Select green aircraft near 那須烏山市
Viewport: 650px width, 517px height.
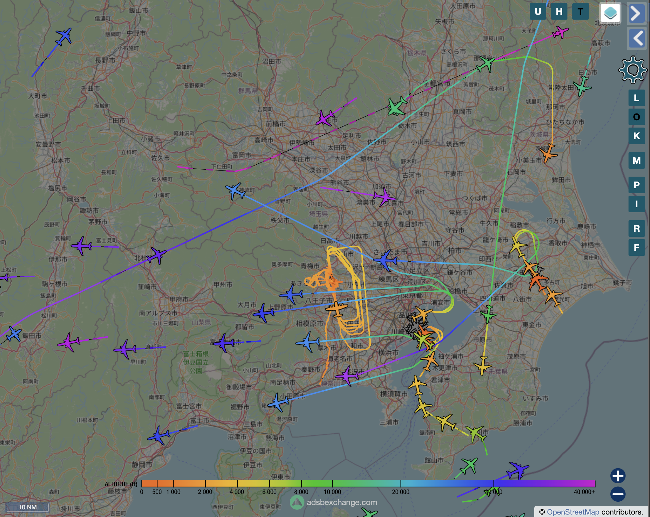(x=486, y=64)
